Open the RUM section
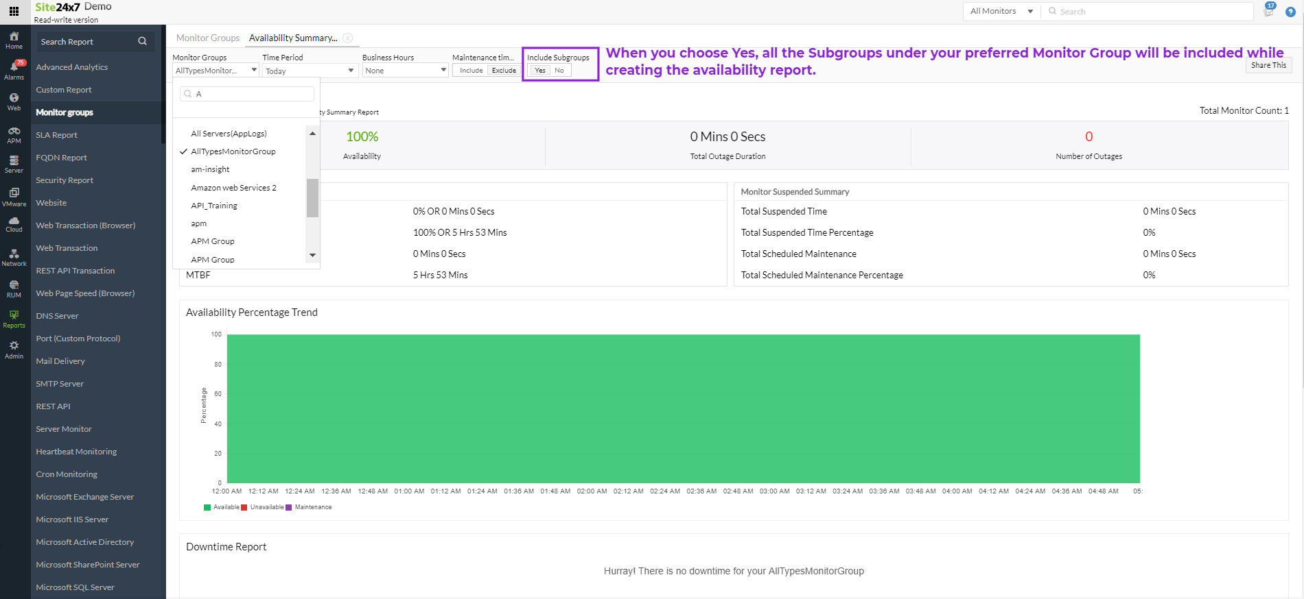Viewport: 1304px width, 599px height. (14, 289)
